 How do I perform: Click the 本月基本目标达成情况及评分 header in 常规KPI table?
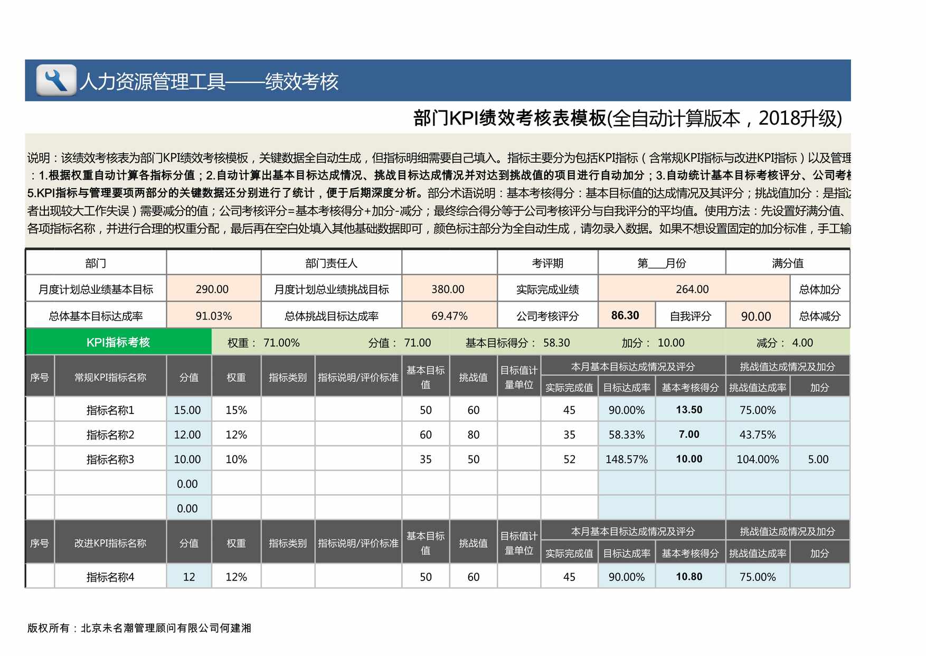[633, 367]
